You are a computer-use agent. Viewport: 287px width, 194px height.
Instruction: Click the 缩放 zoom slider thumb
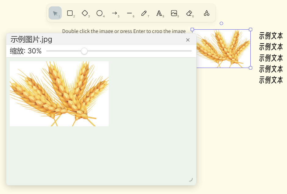tap(84, 51)
